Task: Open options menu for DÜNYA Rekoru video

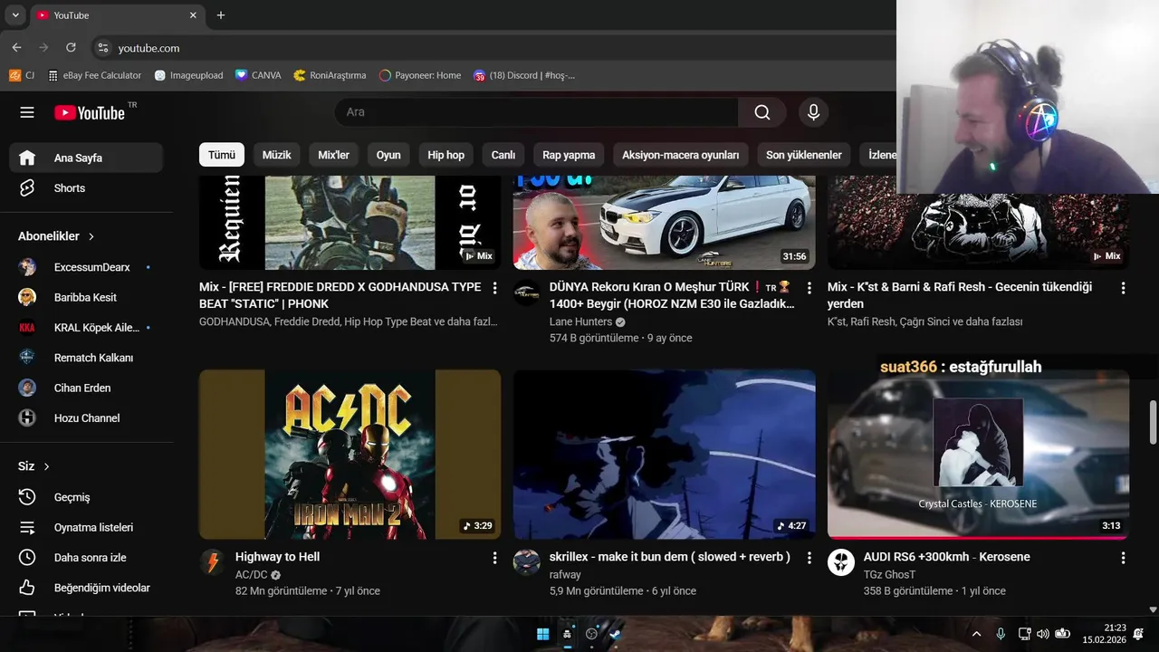Action: [x=809, y=288]
